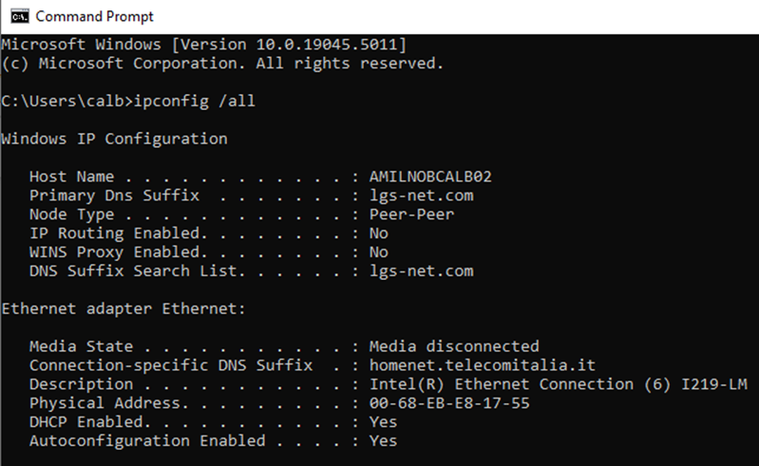
Task: Click the Command Prompt title bar text
Action: point(94,16)
